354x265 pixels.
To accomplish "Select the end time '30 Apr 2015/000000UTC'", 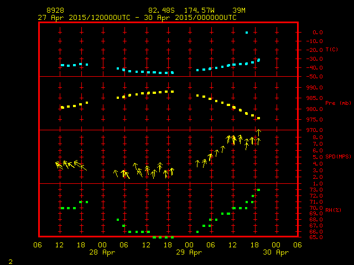I will (x=190, y=18).
